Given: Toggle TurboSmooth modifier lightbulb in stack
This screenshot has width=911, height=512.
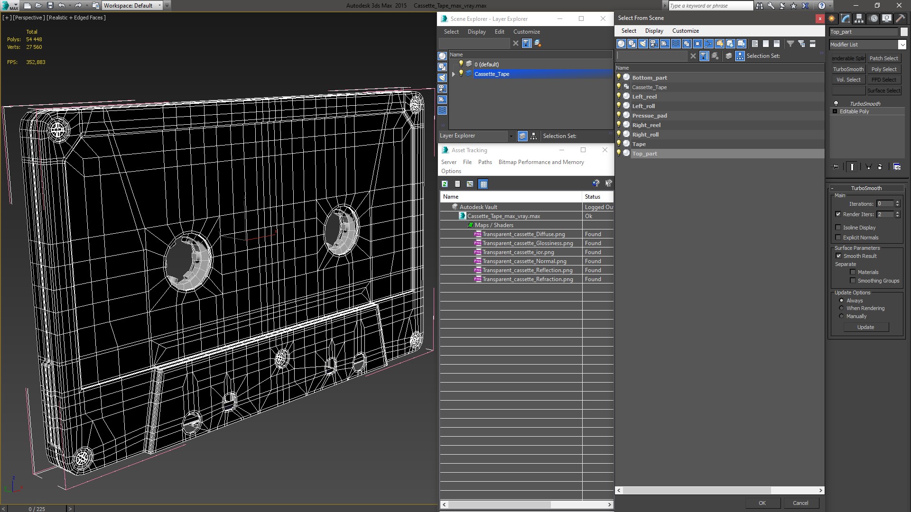Looking at the screenshot, I should (x=836, y=103).
